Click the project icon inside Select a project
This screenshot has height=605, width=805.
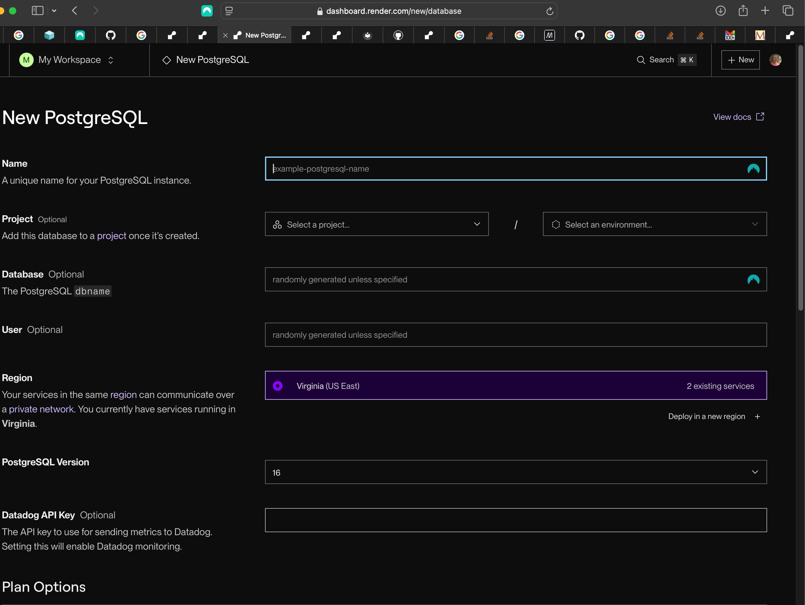click(277, 224)
